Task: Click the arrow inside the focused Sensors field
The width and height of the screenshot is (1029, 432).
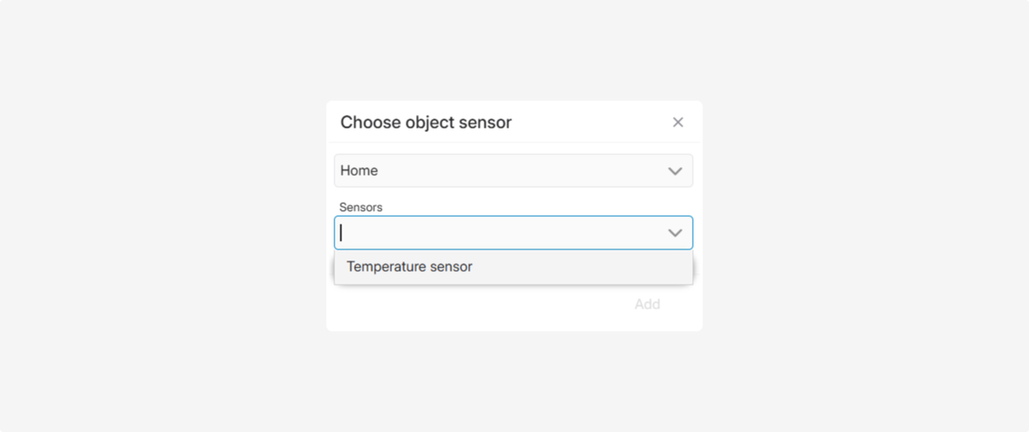Action: (x=675, y=232)
